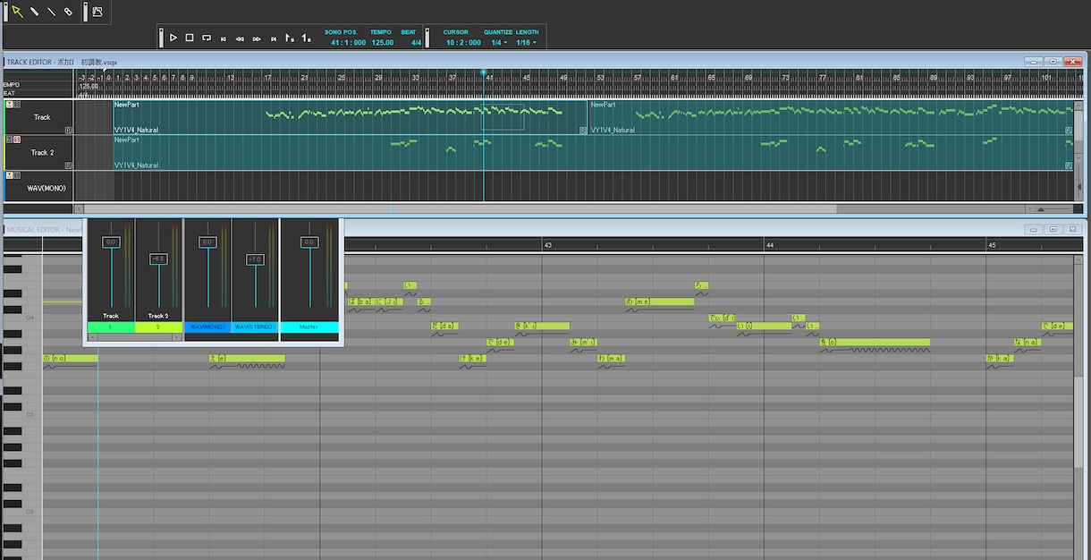Click the CURSOR position value 10:2:000
The height and width of the screenshot is (560, 1091).
[463, 42]
